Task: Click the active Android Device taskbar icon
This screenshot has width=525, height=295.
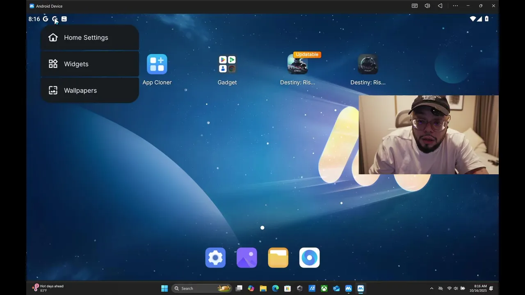Action: click(361, 288)
